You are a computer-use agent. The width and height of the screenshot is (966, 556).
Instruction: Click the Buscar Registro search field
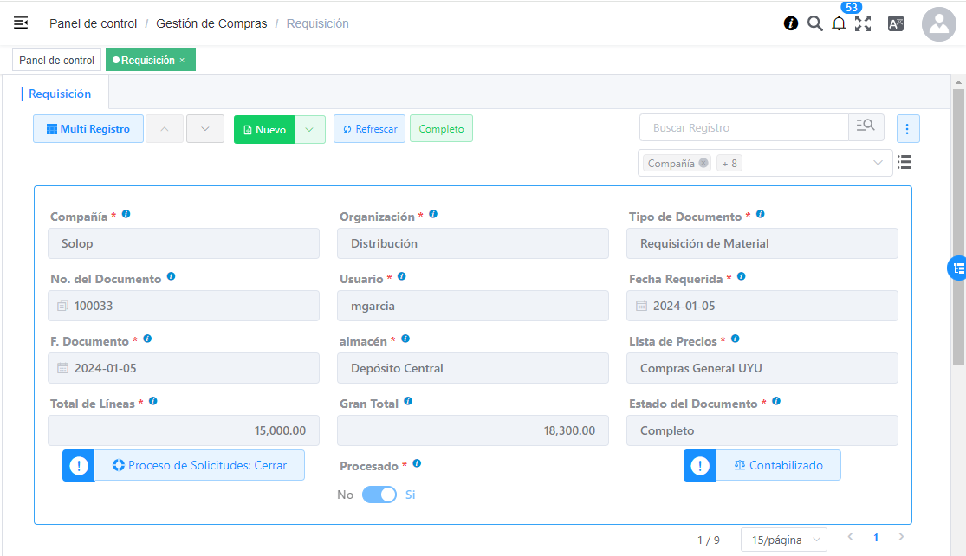click(x=743, y=127)
